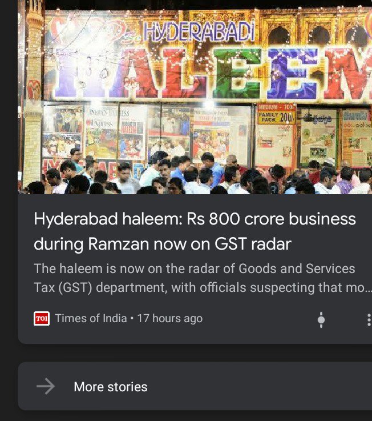
Task: Select the Times of India source name
Action: tap(91, 318)
